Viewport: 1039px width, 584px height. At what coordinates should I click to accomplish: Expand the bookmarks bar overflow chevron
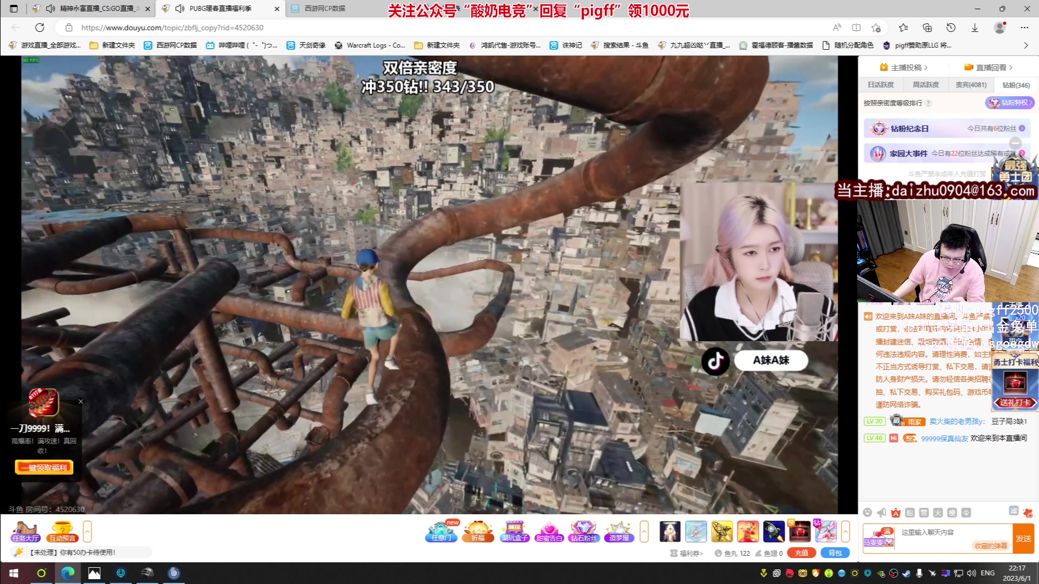tap(1025, 45)
